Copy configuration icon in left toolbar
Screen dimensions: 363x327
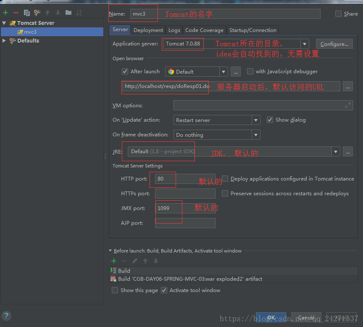pos(27,13)
